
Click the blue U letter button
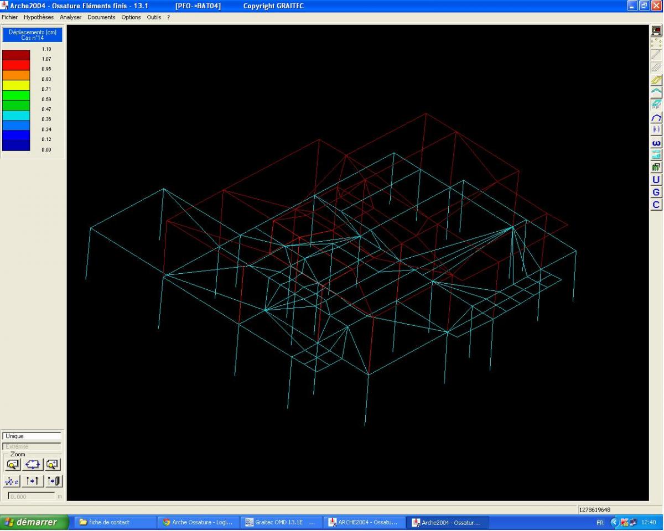click(656, 180)
